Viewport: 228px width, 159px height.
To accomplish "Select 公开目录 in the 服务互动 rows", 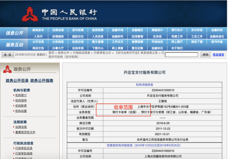I will [38, 42].
